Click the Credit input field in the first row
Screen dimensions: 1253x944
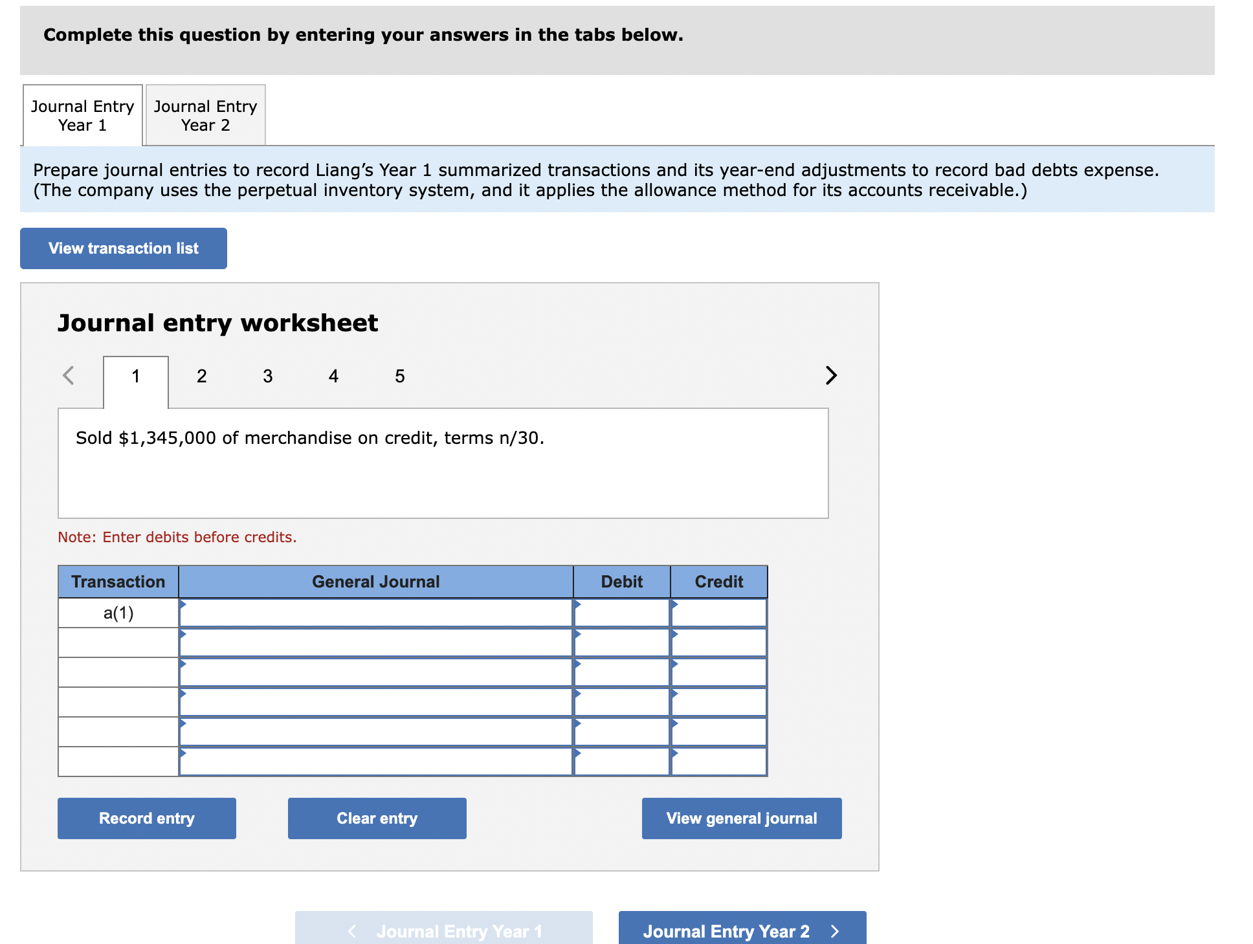point(718,611)
